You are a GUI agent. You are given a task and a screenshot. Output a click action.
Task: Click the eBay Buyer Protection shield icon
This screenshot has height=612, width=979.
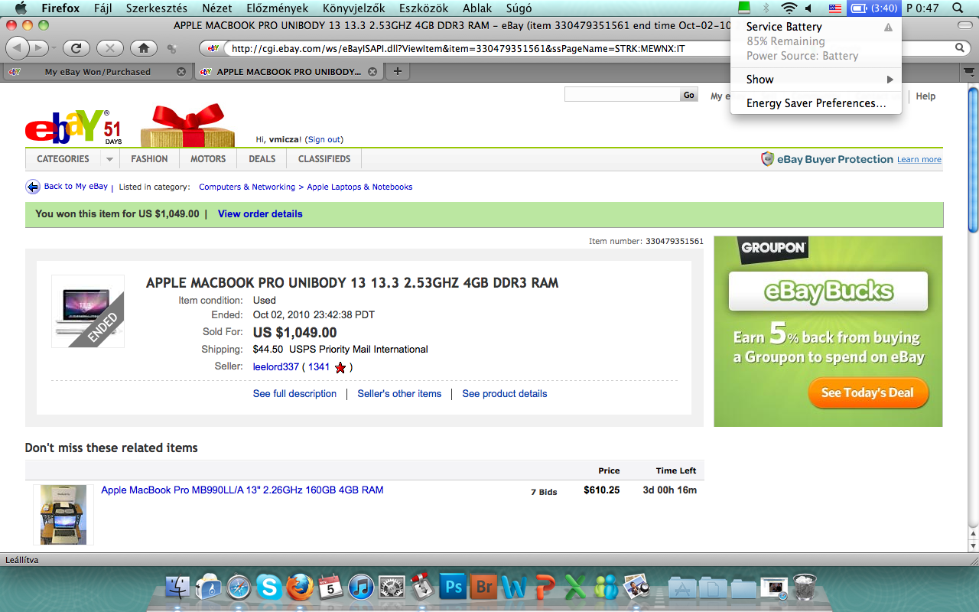767,159
